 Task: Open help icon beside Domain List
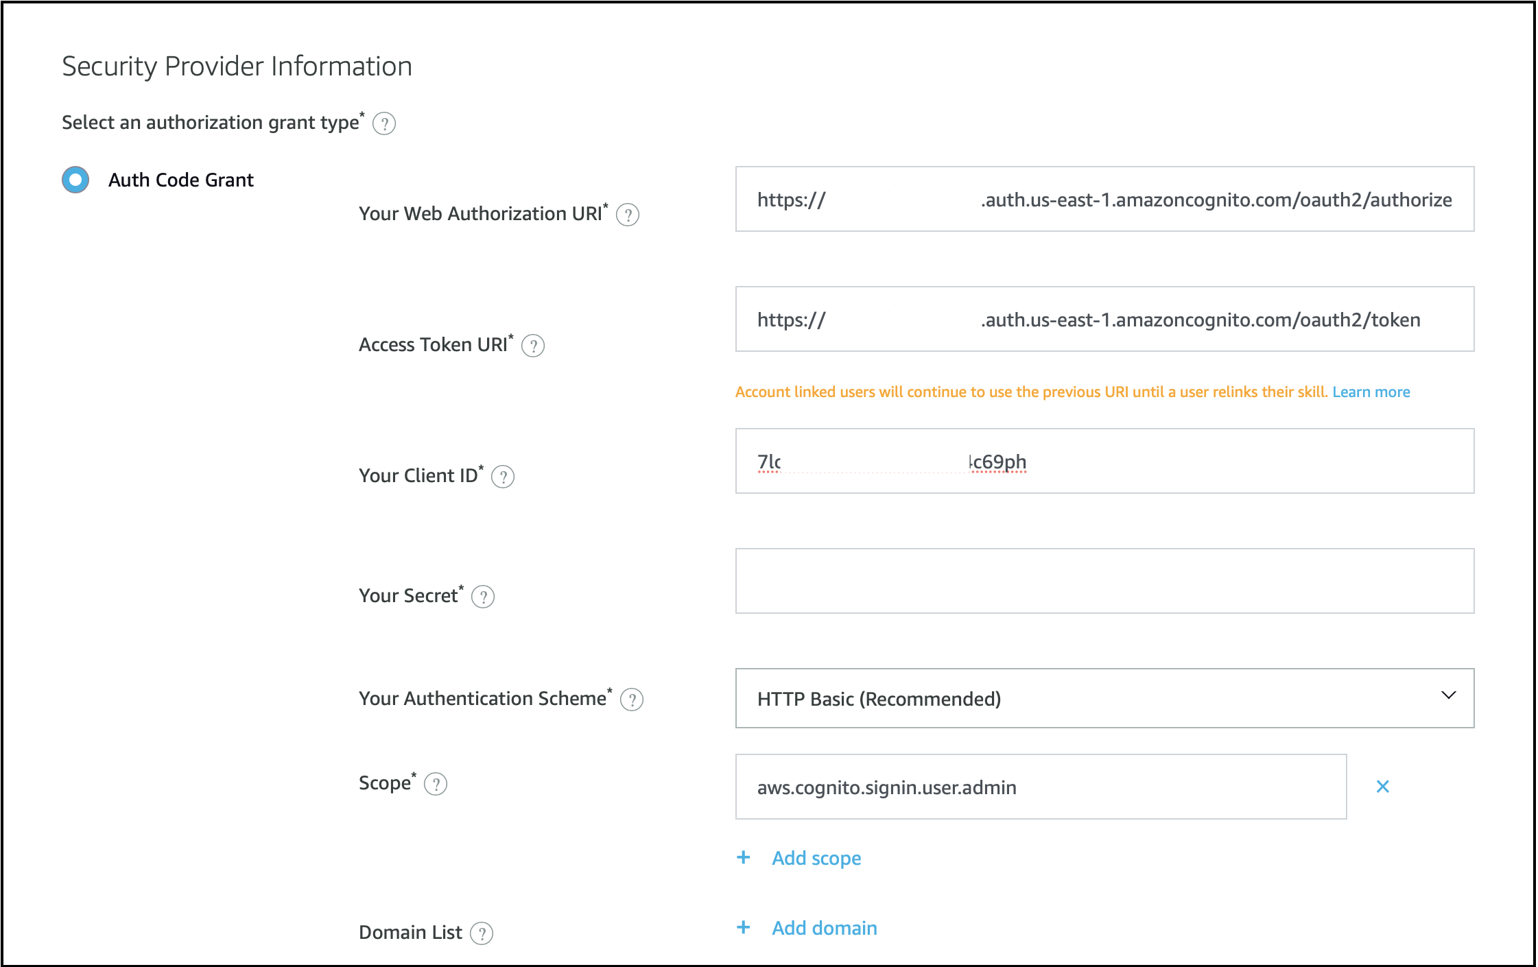point(482,933)
